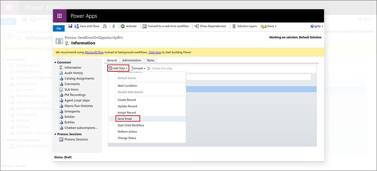Select the highlighted blue step row

[x=251, y=89]
